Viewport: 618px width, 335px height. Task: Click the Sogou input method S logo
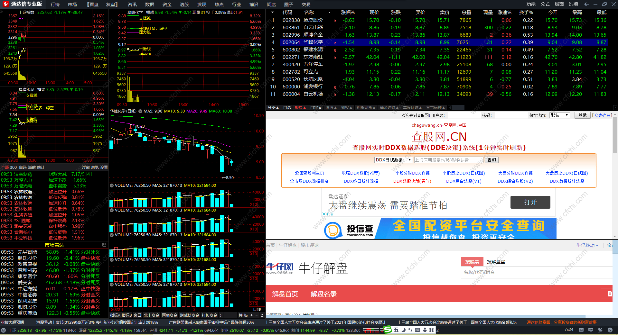coord(388,330)
